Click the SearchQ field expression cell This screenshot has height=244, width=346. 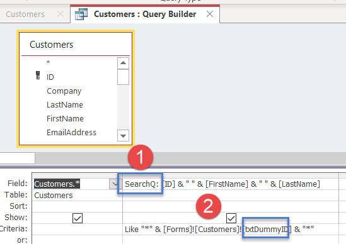pos(231,184)
